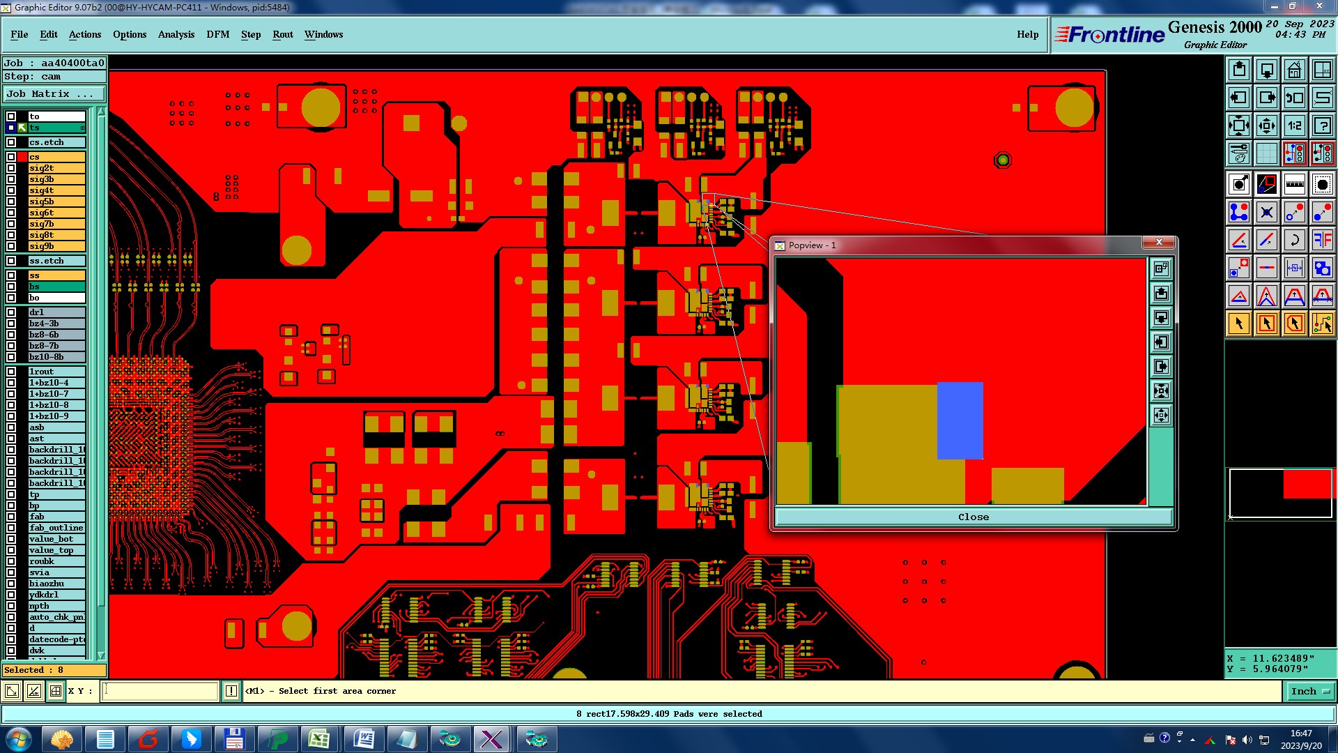Viewport: 1338px width, 753px height.
Task: Select the ruler measure tool
Action: pyautogui.click(x=1294, y=184)
